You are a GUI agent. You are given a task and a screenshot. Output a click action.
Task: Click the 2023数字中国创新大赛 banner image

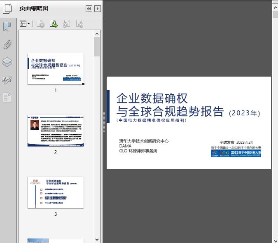pos(236,153)
